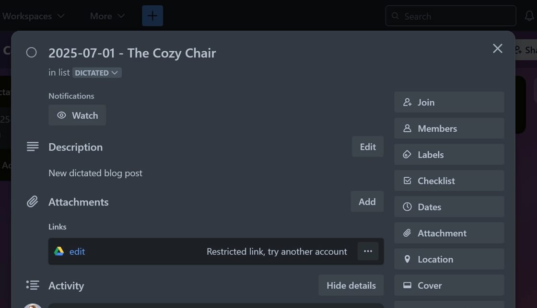Image resolution: width=537 pixels, height=308 pixels.
Task: Click the paperclip icon beside Attachments heading
Action: 32,202
